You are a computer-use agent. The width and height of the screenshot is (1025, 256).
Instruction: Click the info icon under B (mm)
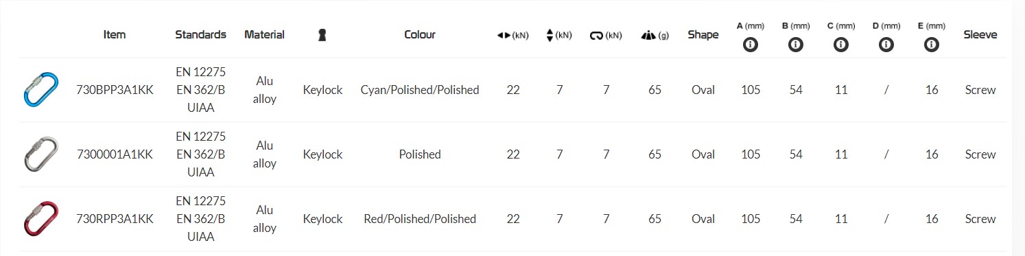coord(796,45)
